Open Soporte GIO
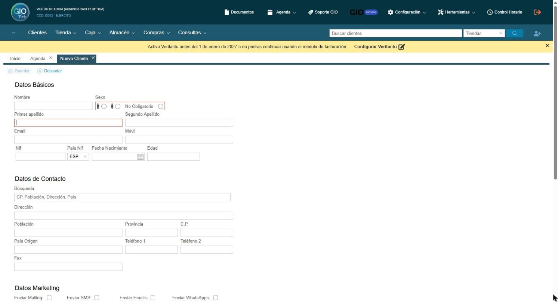558x303 pixels. tap(323, 12)
